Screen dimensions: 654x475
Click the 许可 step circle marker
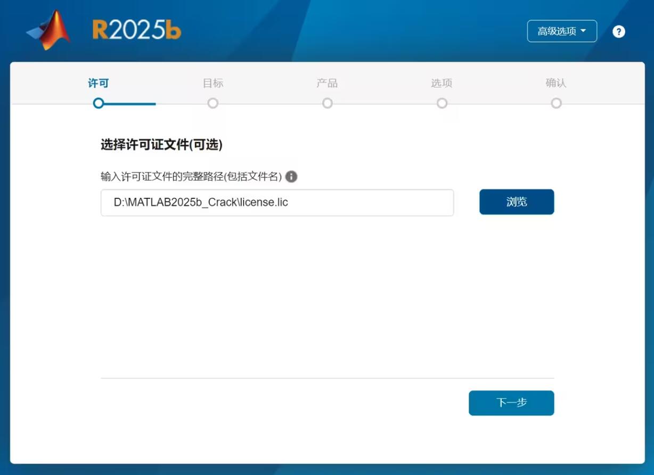click(99, 103)
